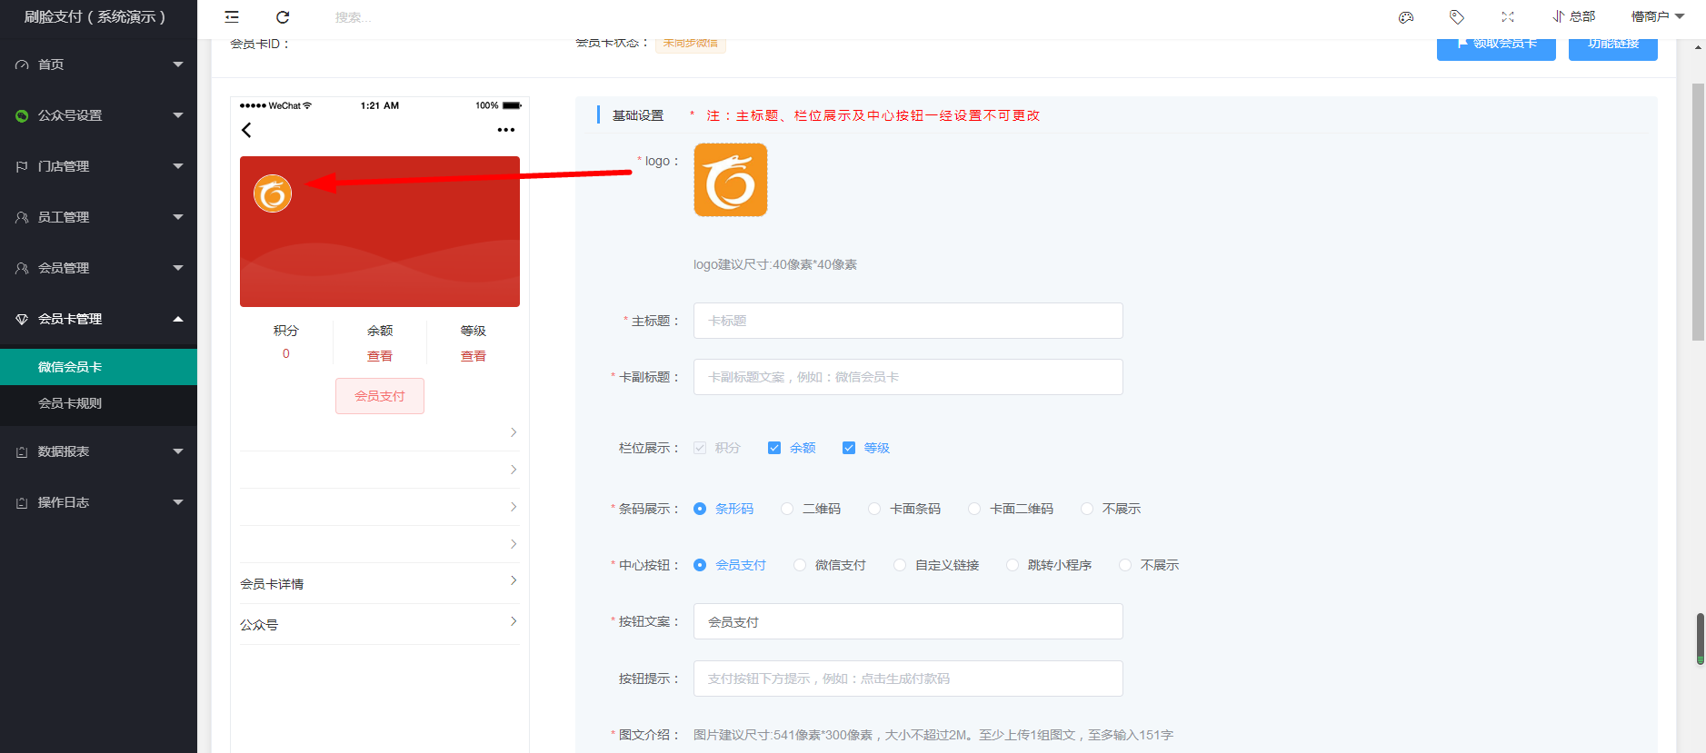Image resolution: width=1706 pixels, height=753 pixels.
Task: Toggle the 积分 checkbox
Action: tap(700, 448)
